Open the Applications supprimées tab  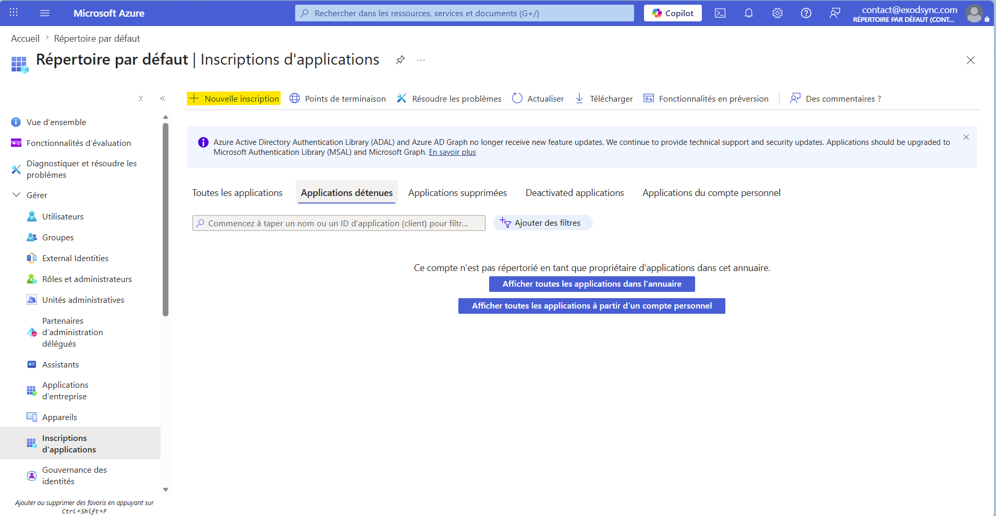tap(457, 193)
